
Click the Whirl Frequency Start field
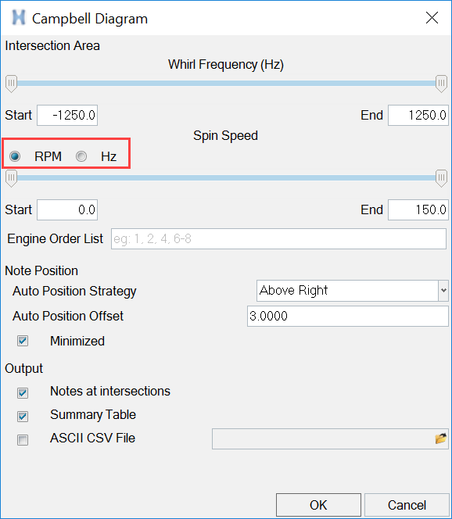67,115
